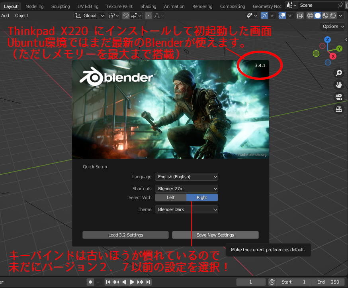The image size is (348, 288).
Task: Toggle X-Ray mode in the header
Action: click(300, 15)
